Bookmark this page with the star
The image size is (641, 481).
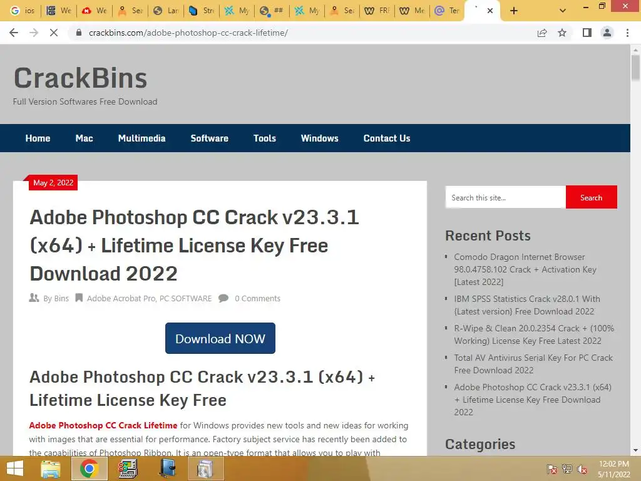click(562, 33)
